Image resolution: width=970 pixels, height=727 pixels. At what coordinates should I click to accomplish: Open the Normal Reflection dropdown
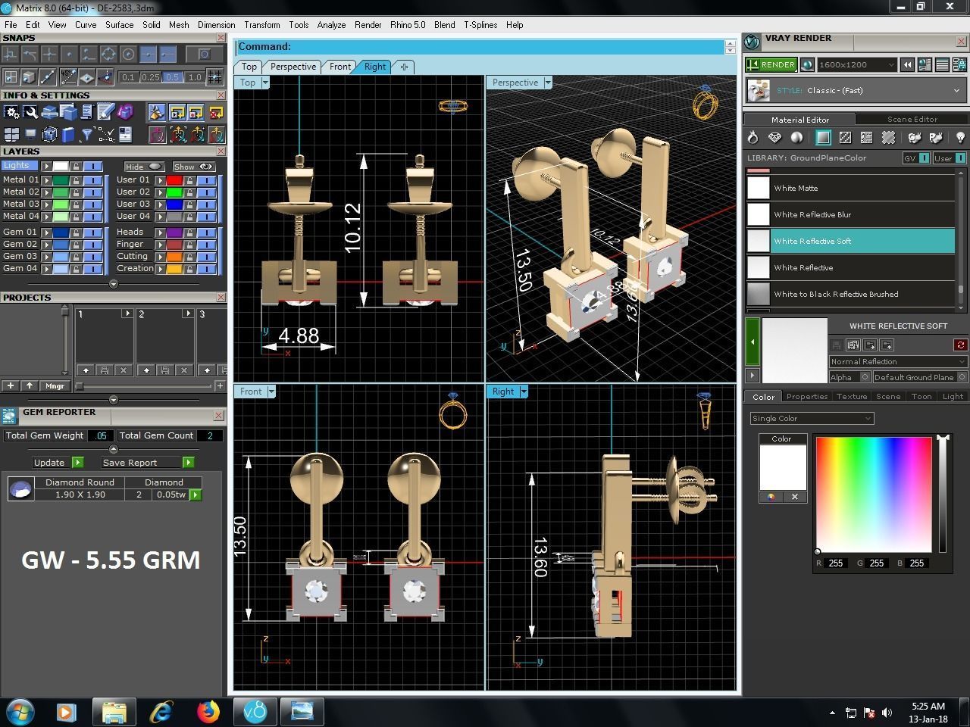click(x=897, y=361)
